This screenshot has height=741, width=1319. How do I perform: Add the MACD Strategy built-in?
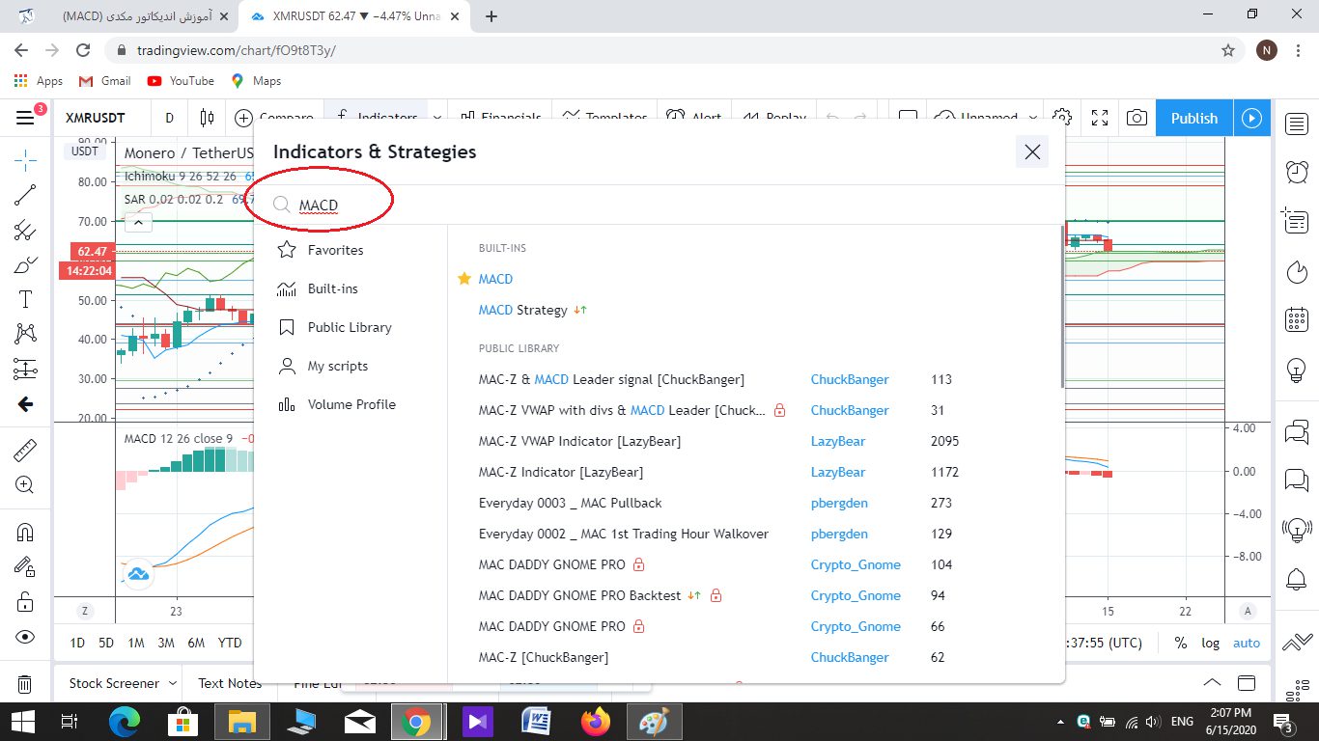tap(522, 310)
